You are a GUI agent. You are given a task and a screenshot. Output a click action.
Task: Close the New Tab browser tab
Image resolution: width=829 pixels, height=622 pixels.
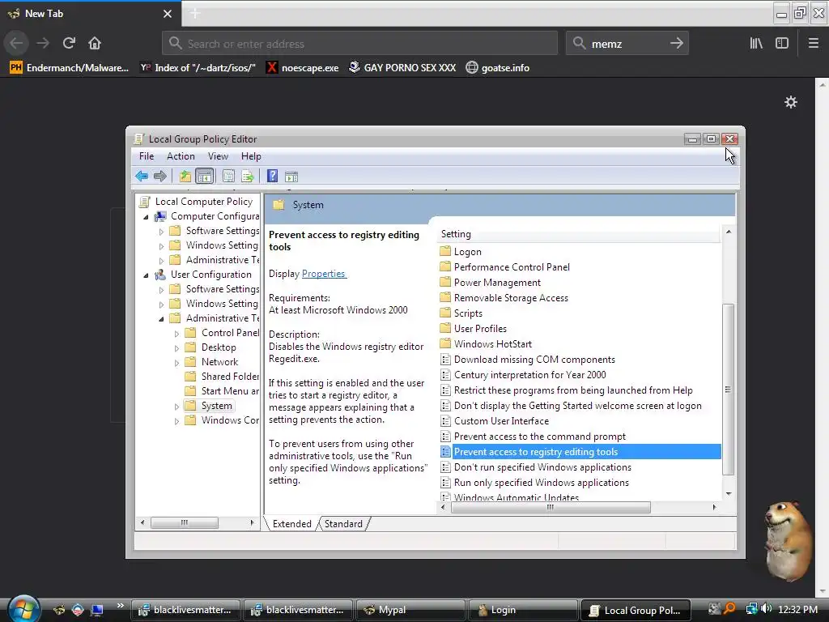tap(168, 14)
